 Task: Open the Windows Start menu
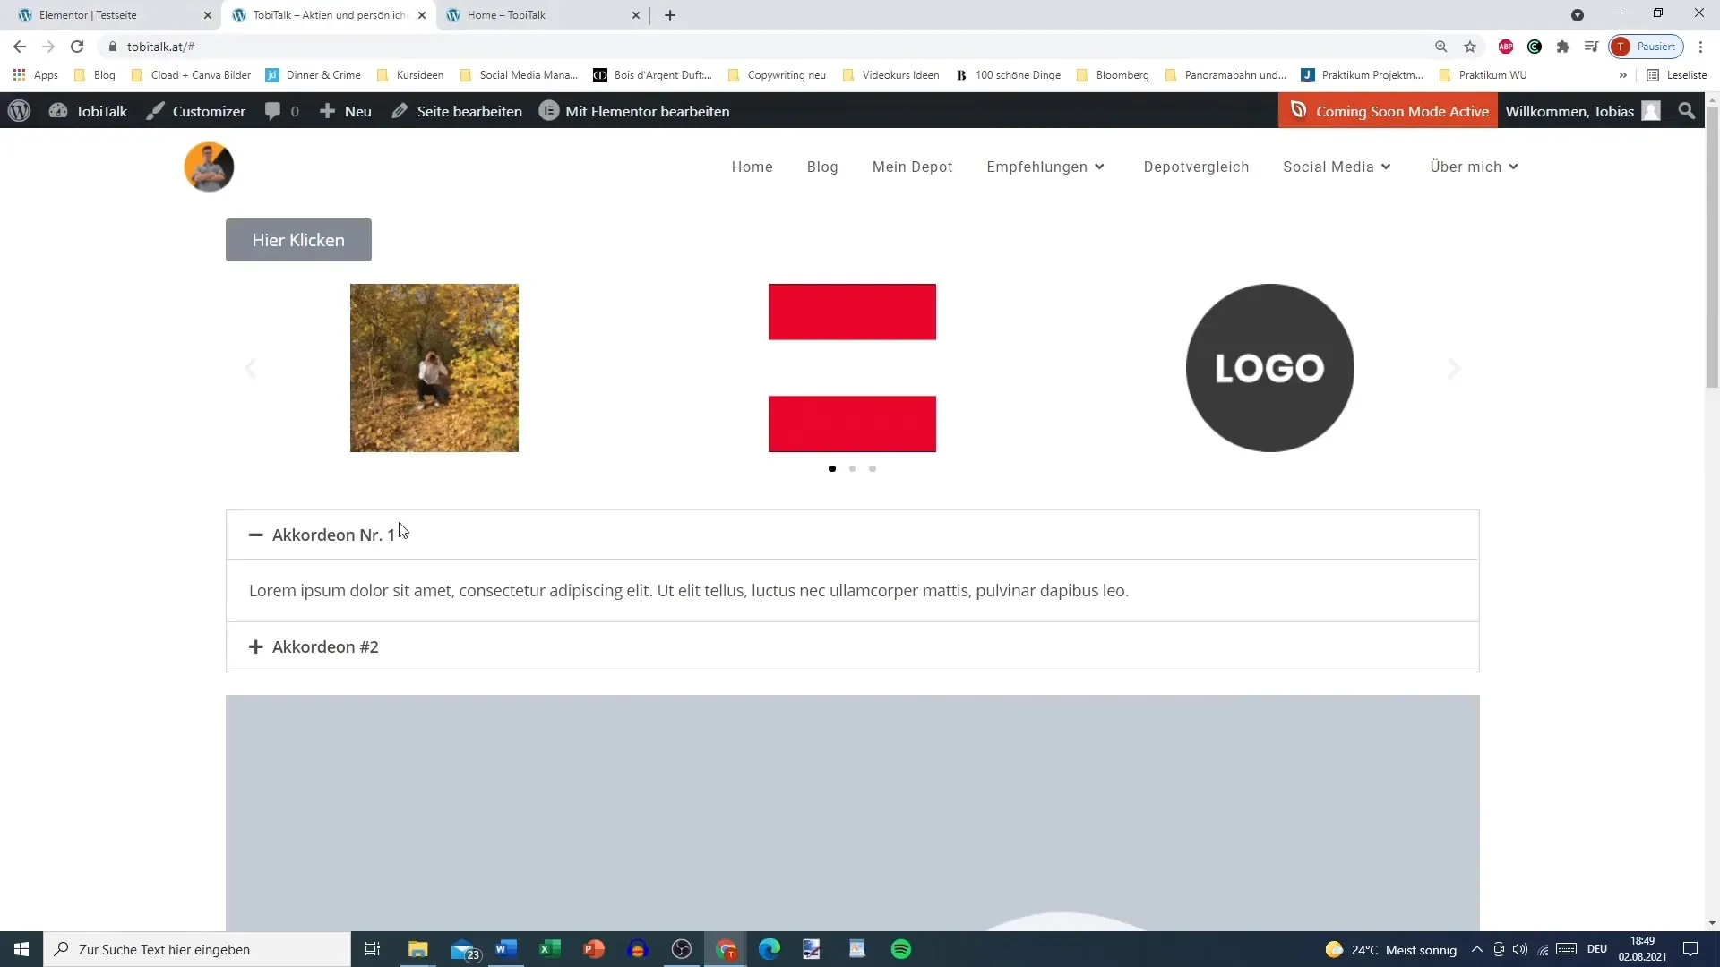coord(21,949)
